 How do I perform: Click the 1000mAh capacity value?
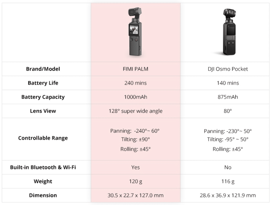pyautogui.click(x=135, y=97)
